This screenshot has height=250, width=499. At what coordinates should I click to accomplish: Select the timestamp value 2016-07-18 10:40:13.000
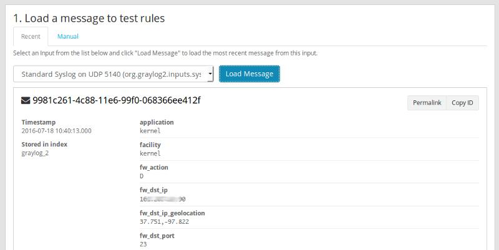click(56, 131)
